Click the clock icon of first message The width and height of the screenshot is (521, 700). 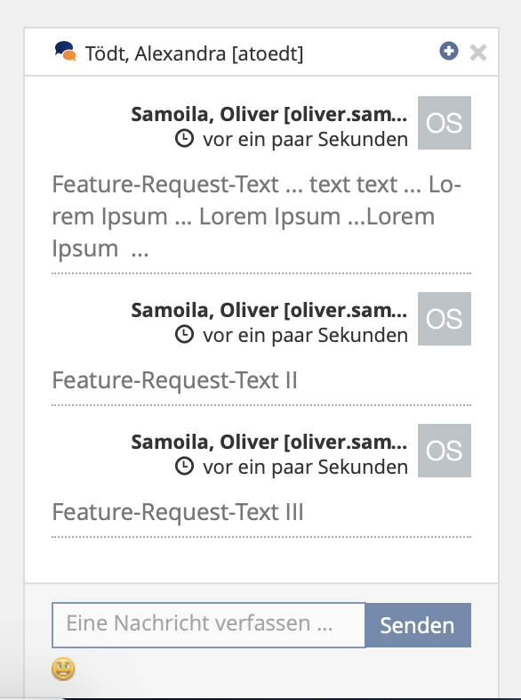pos(184,138)
